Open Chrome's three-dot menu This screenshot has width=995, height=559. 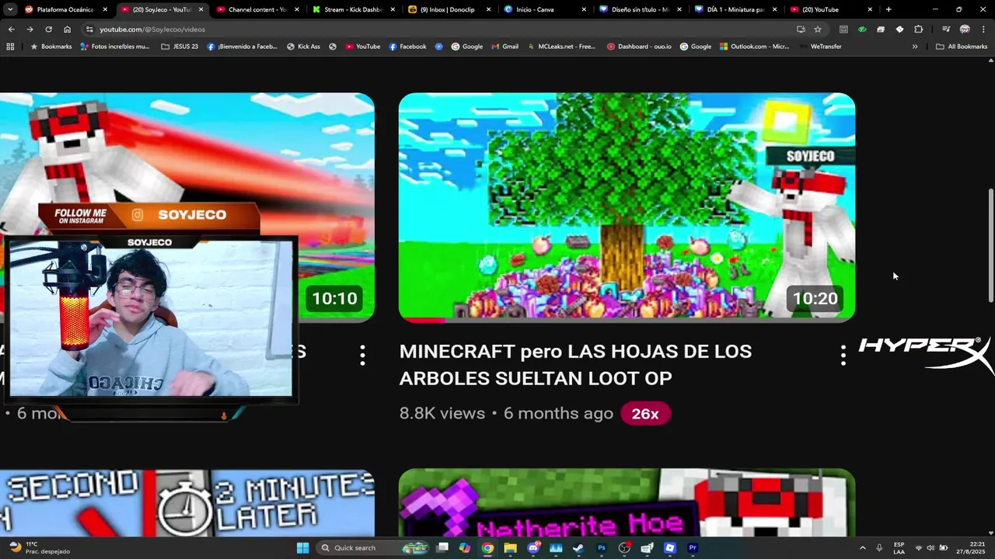pyautogui.click(x=983, y=29)
